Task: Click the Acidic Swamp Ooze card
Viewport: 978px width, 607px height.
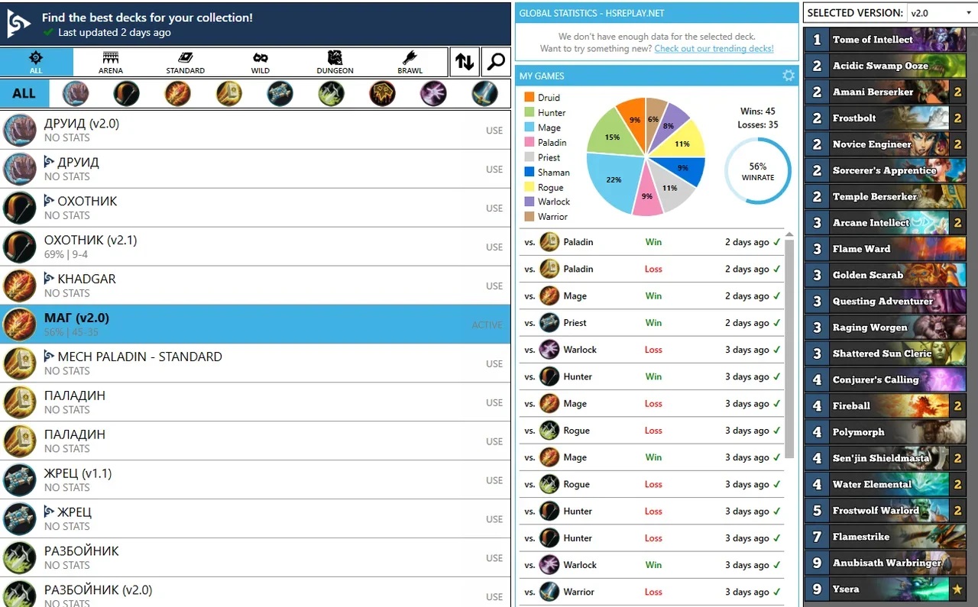Action: 886,66
